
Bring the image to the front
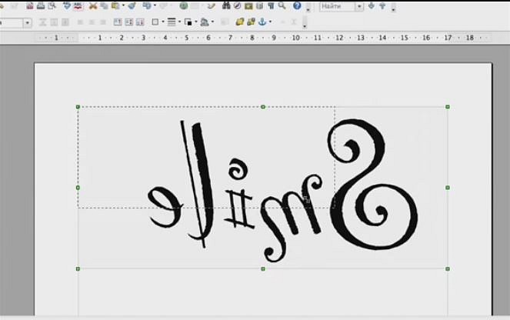[240, 22]
